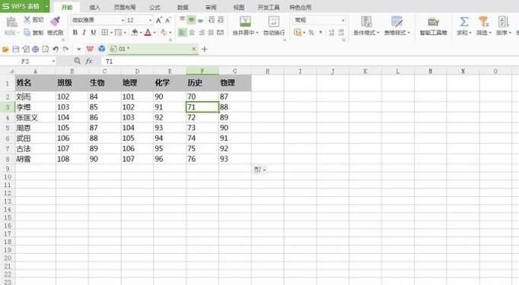519x285 pixels.
Task: Open the WPS 表格 application menu
Action: click(x=25, y=6)
